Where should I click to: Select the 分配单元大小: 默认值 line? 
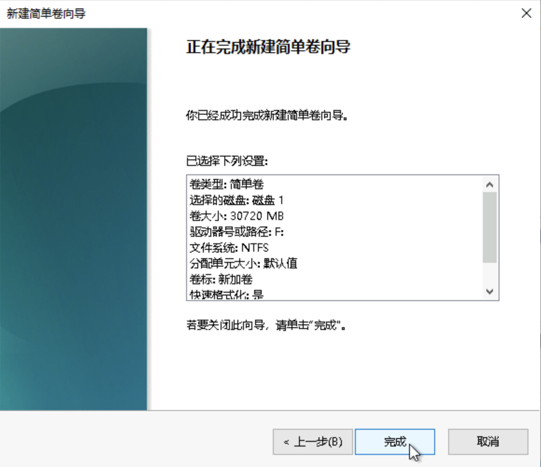pos(243,263)
